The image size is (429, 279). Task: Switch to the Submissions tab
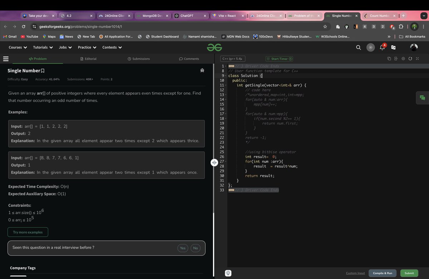click(139, 59)
